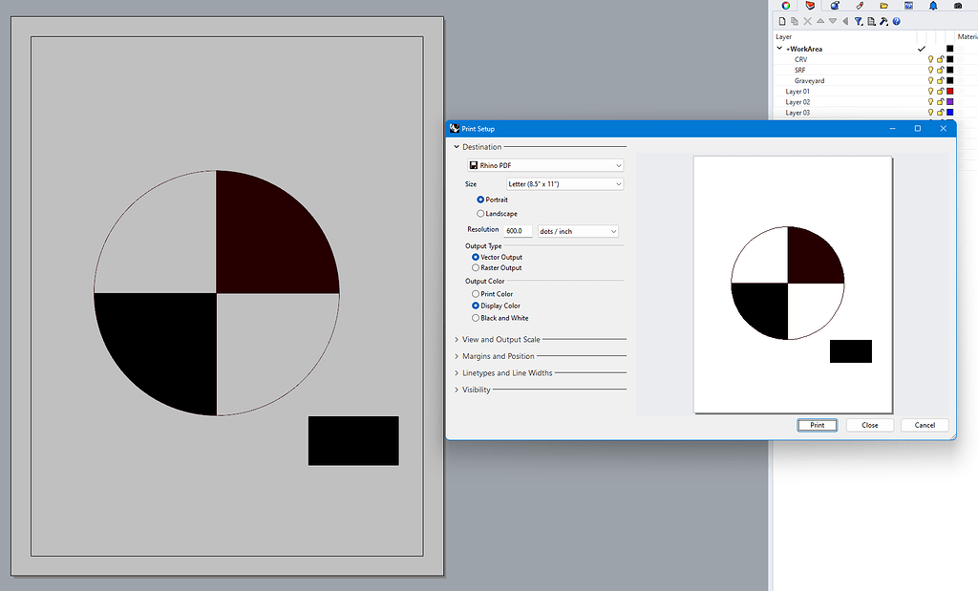Choose Raster Output option

(x=477, y=268)
